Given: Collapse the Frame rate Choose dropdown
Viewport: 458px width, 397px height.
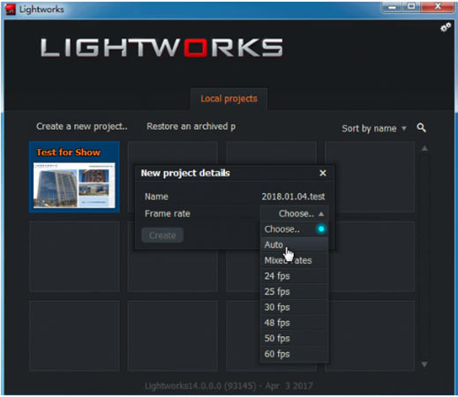Looking at the screenshot, I should coord(295,213).
